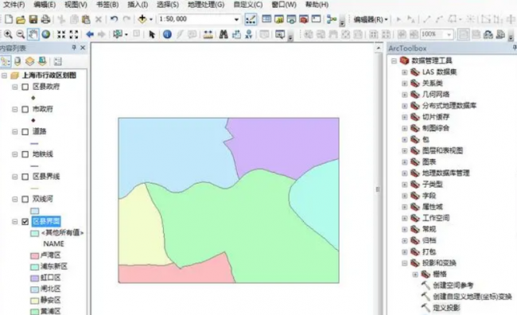Click the 虹口区 purple color swatch

coord(35,278)
